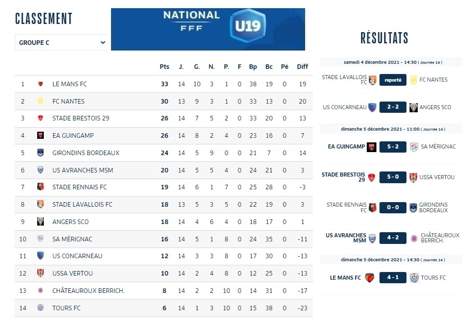Click the National FFF U19 banner
This screenshot has width=462, height=321.
[x=208, y=29]
